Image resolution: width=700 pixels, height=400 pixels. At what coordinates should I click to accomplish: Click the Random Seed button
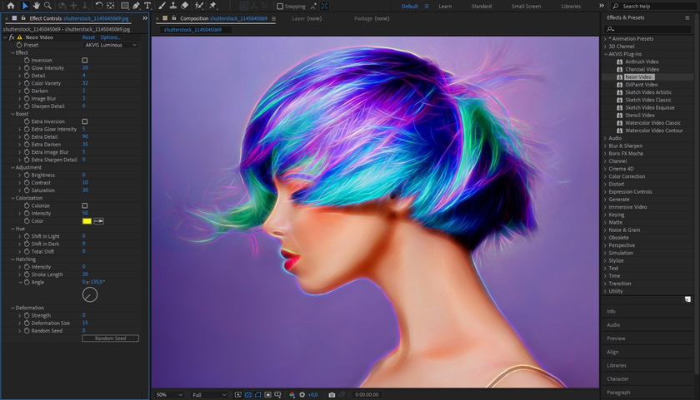tap(110, 338)
